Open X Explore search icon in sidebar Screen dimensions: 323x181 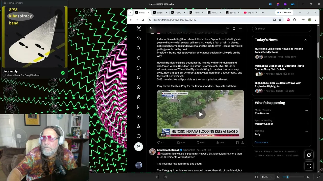(x=139, y=48)
